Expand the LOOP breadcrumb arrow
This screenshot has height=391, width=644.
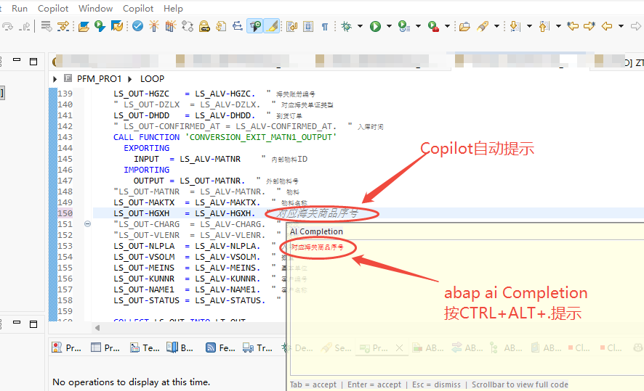pyautogui.click(x=130, y=79)
